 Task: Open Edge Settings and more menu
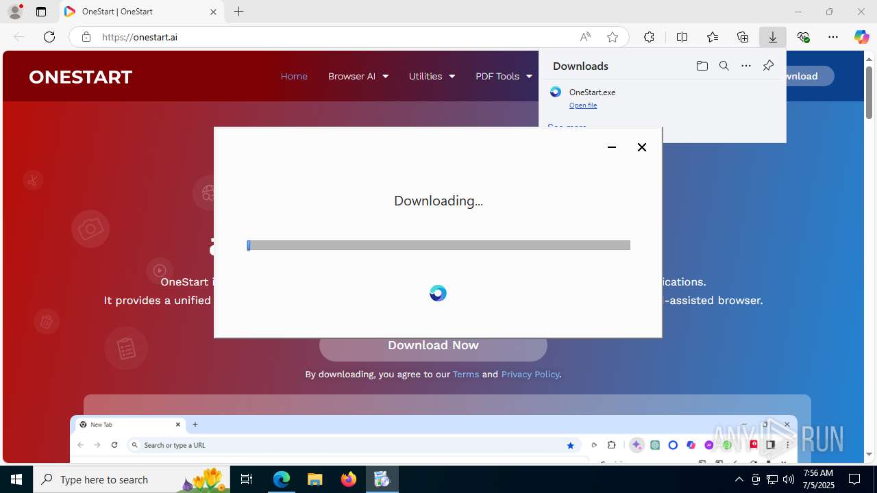tap(833, 37)
